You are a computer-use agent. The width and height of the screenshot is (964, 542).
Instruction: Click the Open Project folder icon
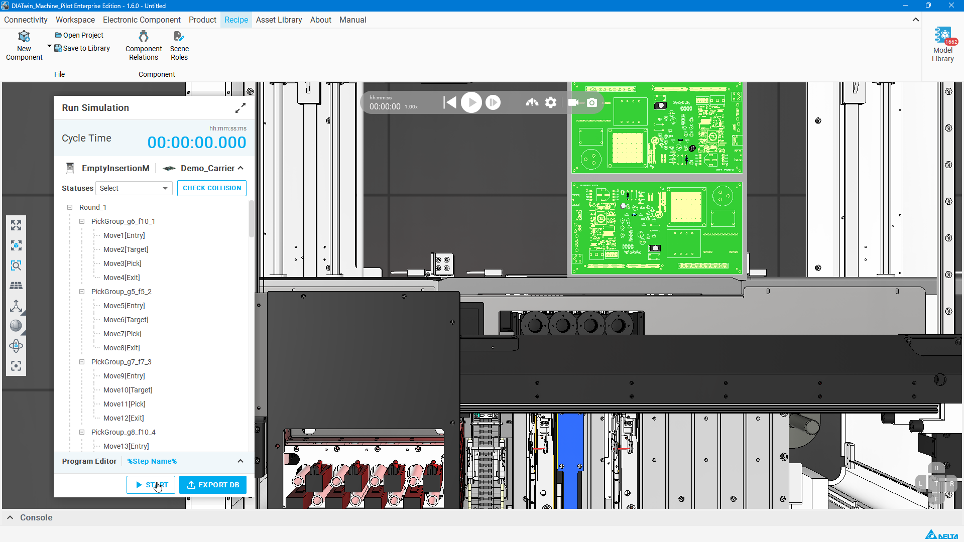click(58, 35)
